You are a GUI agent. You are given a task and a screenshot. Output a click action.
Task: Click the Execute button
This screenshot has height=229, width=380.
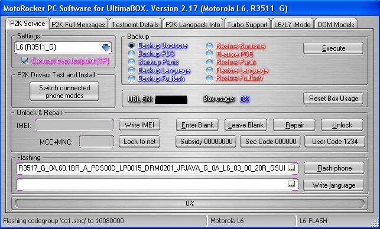pyautogui.click(x=333, y=48)
